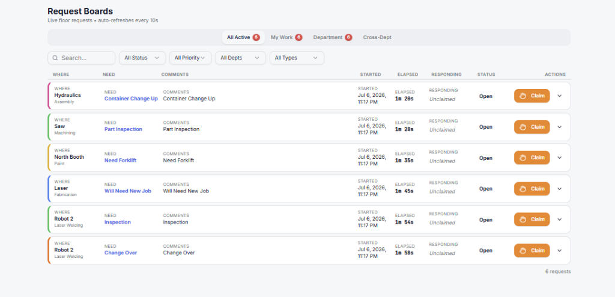Click the Hydraulics location name
615x297 pixels.
[67, 95]
